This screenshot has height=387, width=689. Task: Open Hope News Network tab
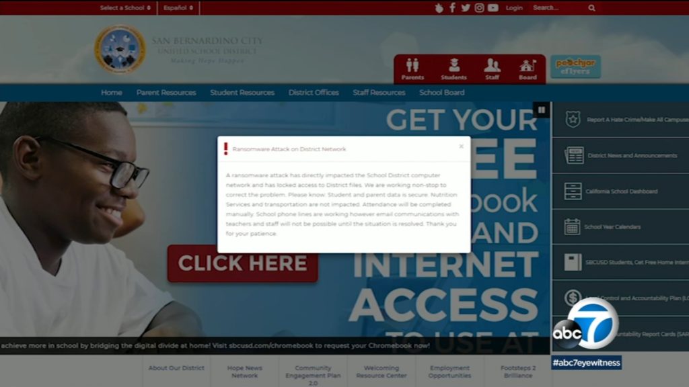(245, 372)
